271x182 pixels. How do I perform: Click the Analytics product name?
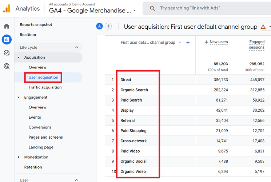click(28, 8)
